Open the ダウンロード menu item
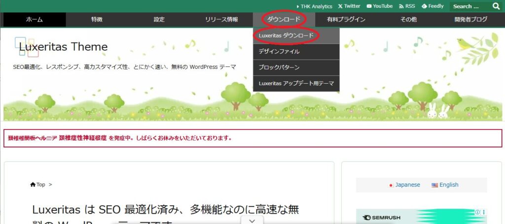This screenshot has width=505, height=224. [x=284, y=20]
